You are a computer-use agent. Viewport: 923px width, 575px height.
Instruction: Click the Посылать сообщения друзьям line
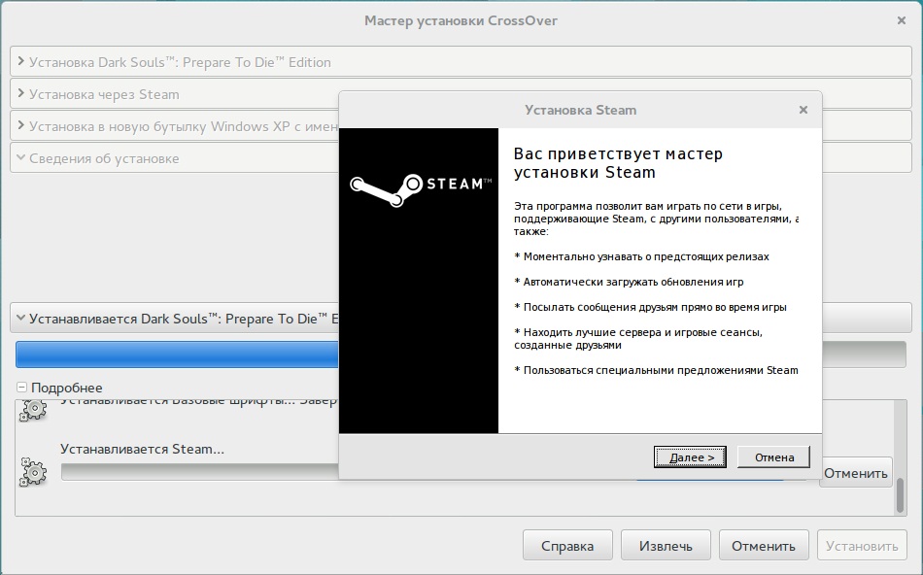(650, 307)
